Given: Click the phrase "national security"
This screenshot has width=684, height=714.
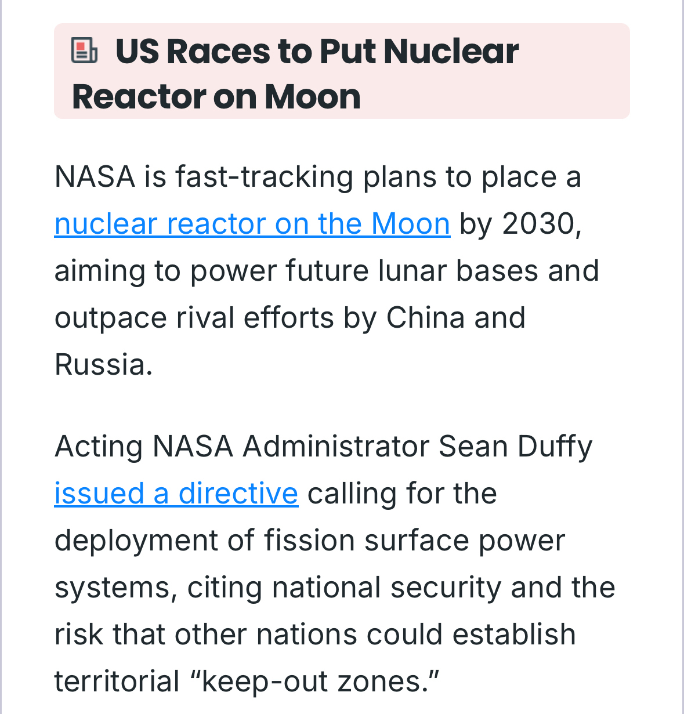Looking at the screenshot, I should click(x=386, y=588).
